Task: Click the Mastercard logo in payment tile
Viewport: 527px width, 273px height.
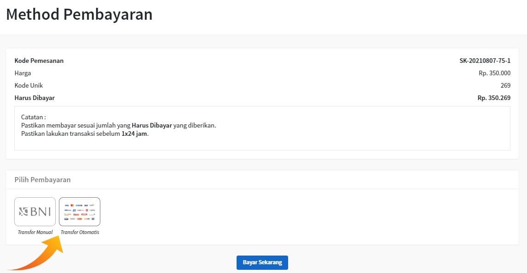Action: [x=72, y=205]
